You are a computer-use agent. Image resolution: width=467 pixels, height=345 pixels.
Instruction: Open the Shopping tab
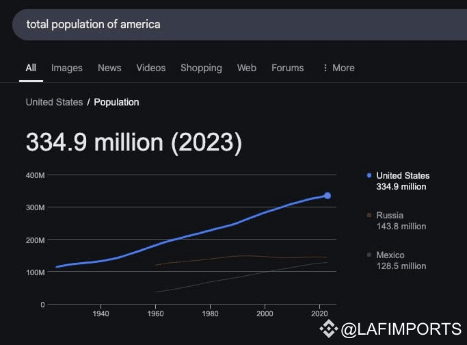201,68
